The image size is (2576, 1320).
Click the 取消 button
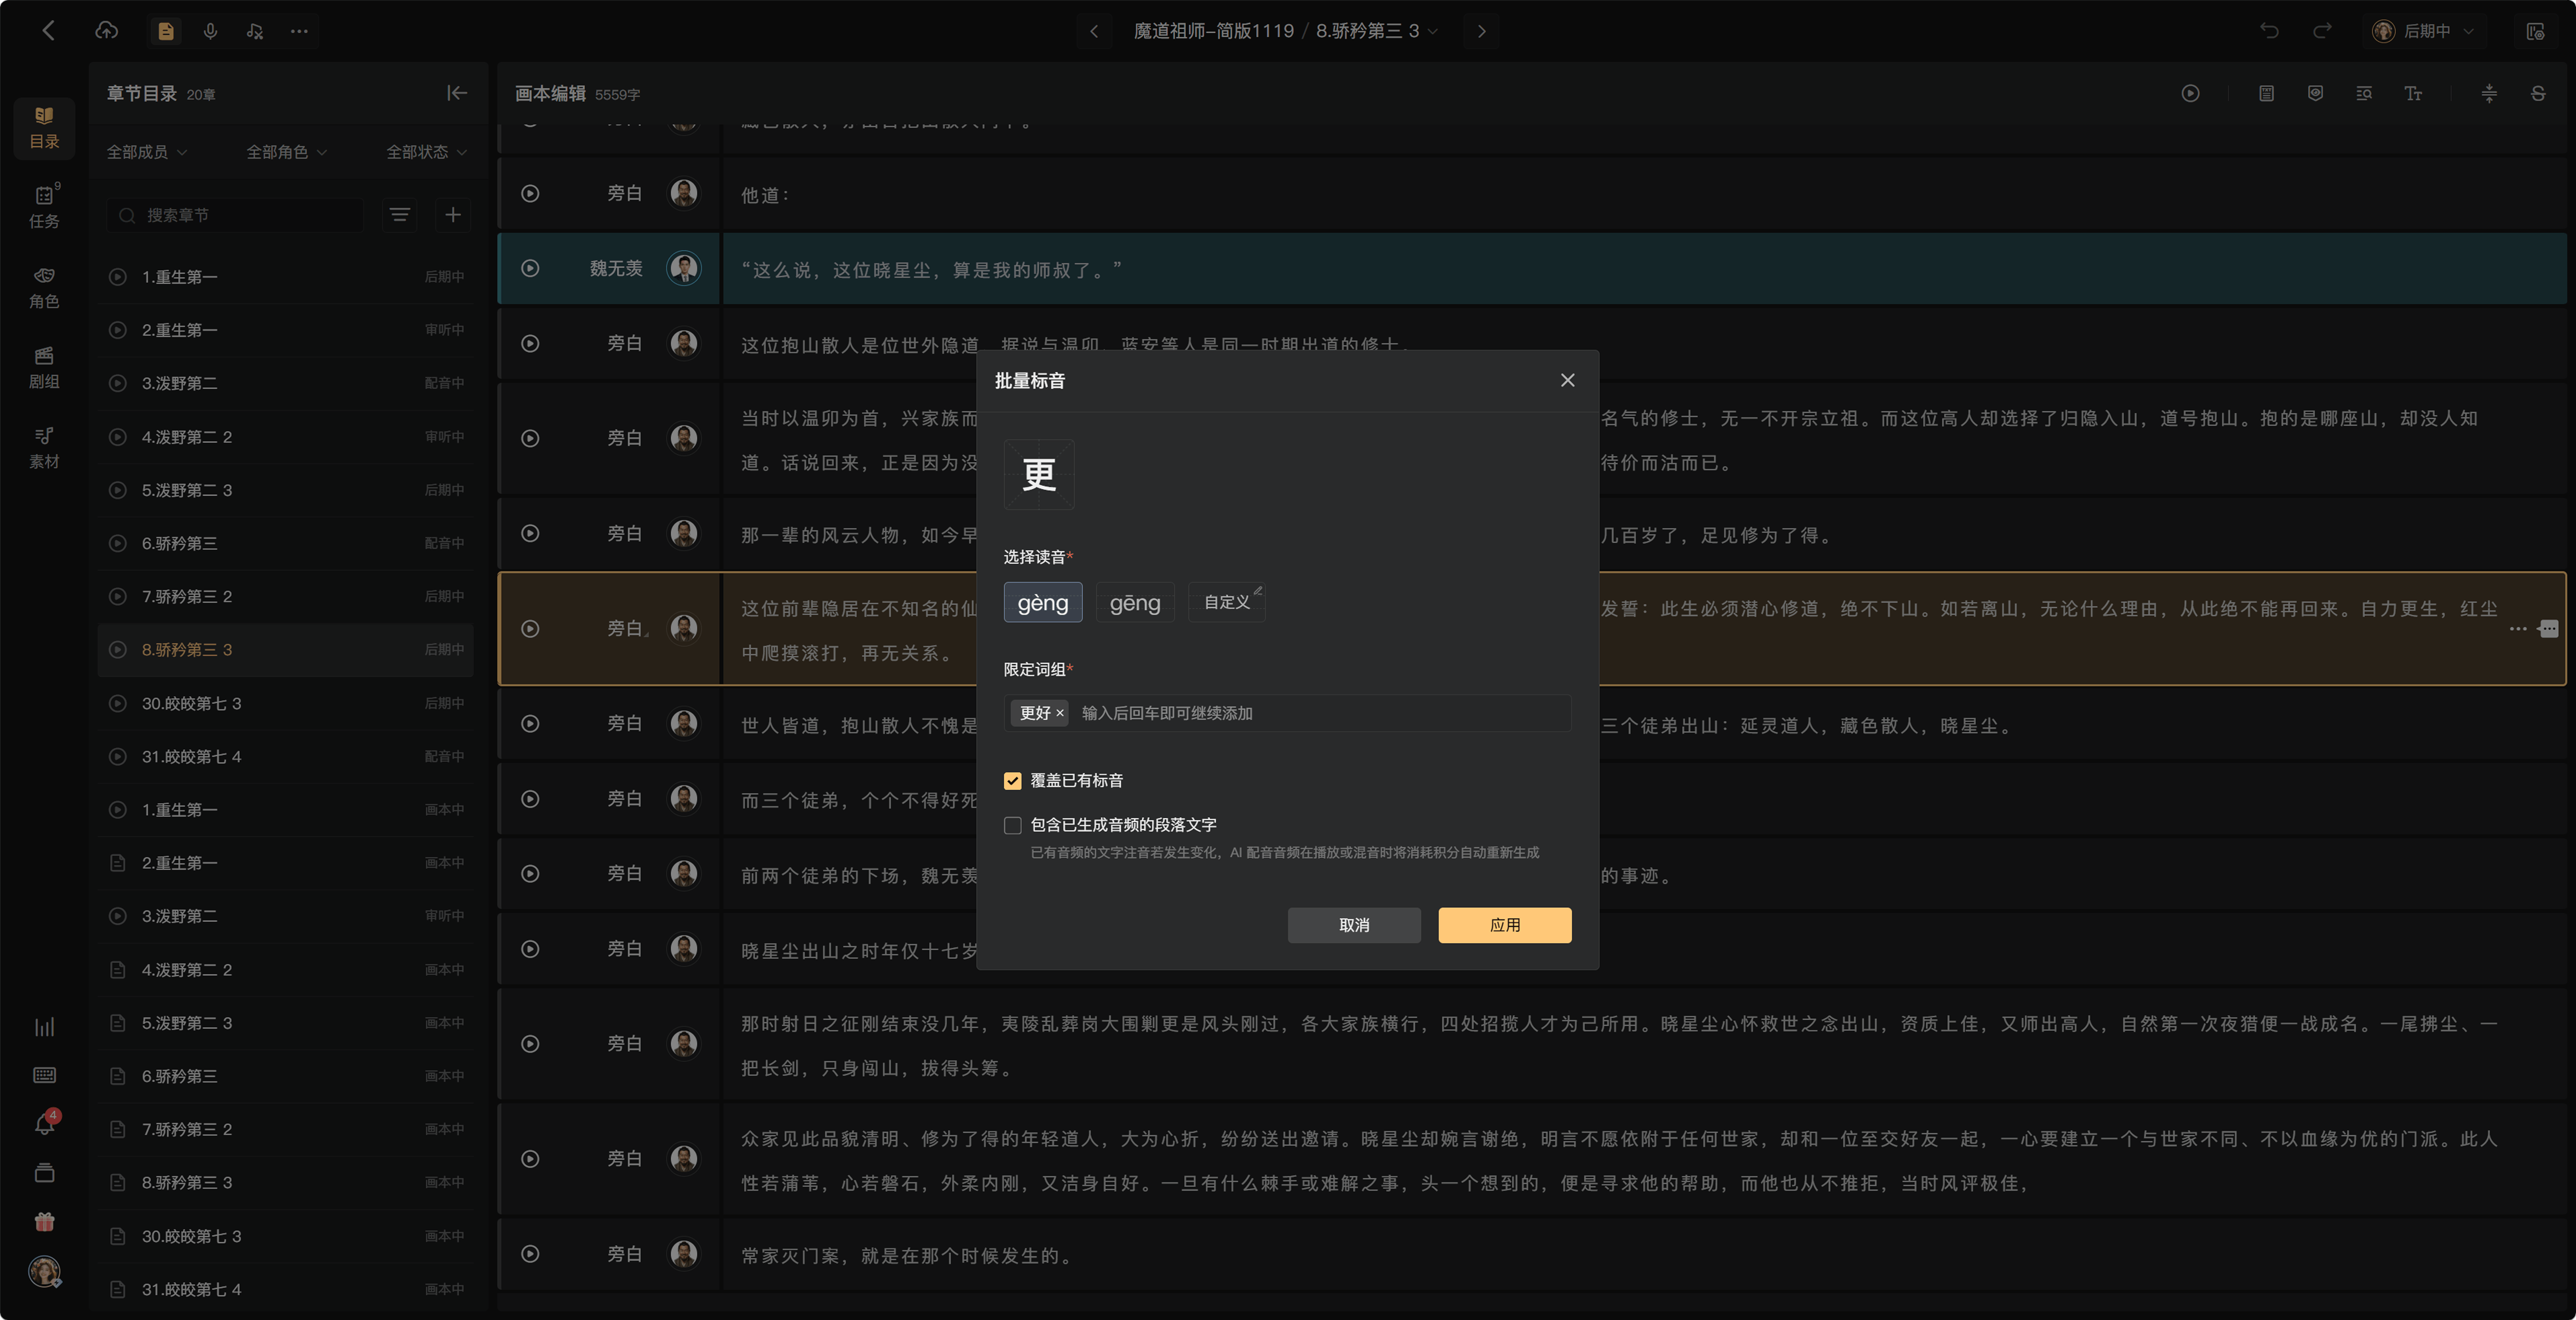(x=1354, y=925)
